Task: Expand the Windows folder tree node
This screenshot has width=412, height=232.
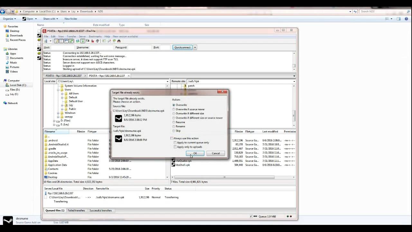Action: click(x=58, y=113)
